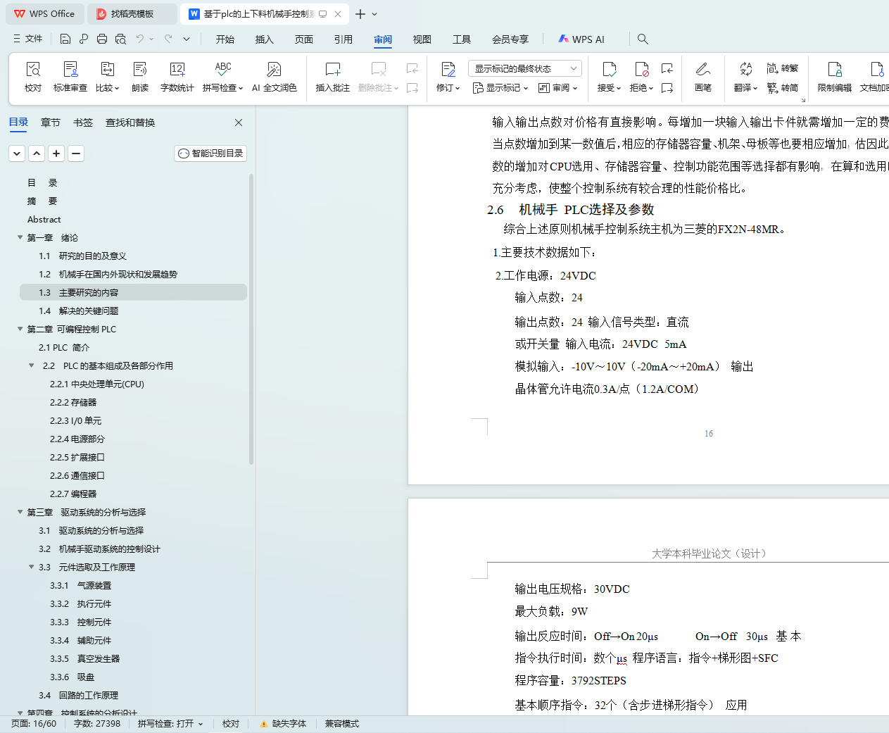Collapse 3.3 元件选取及工作原理 node
The image size is (889, 733).
32,568
